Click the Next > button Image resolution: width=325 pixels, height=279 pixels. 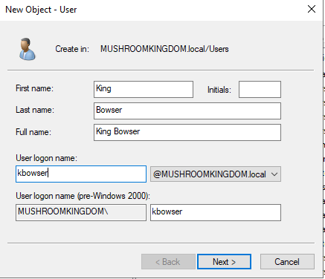224,262
